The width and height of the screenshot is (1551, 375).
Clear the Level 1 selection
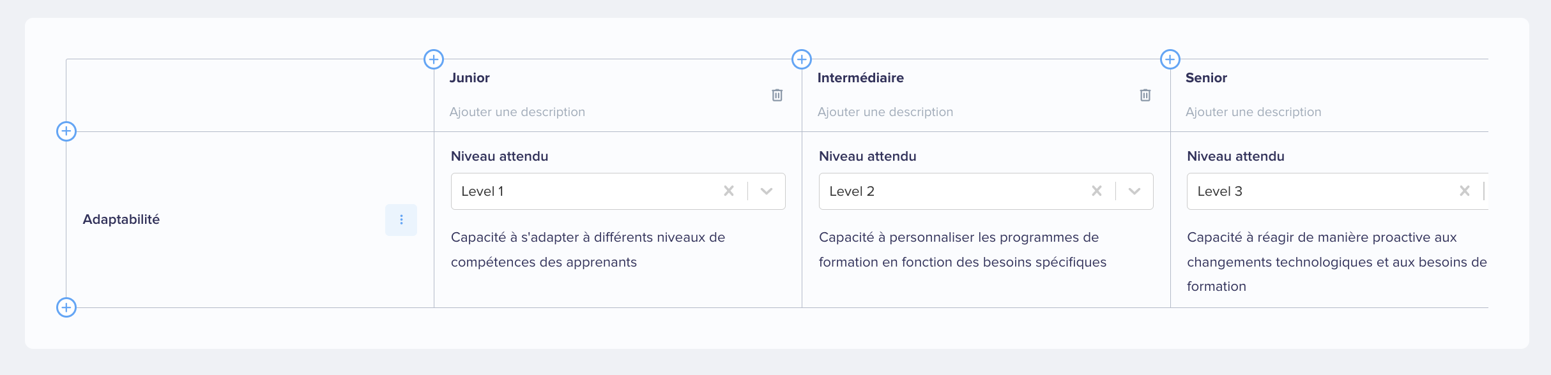click(x=729, y=191)
